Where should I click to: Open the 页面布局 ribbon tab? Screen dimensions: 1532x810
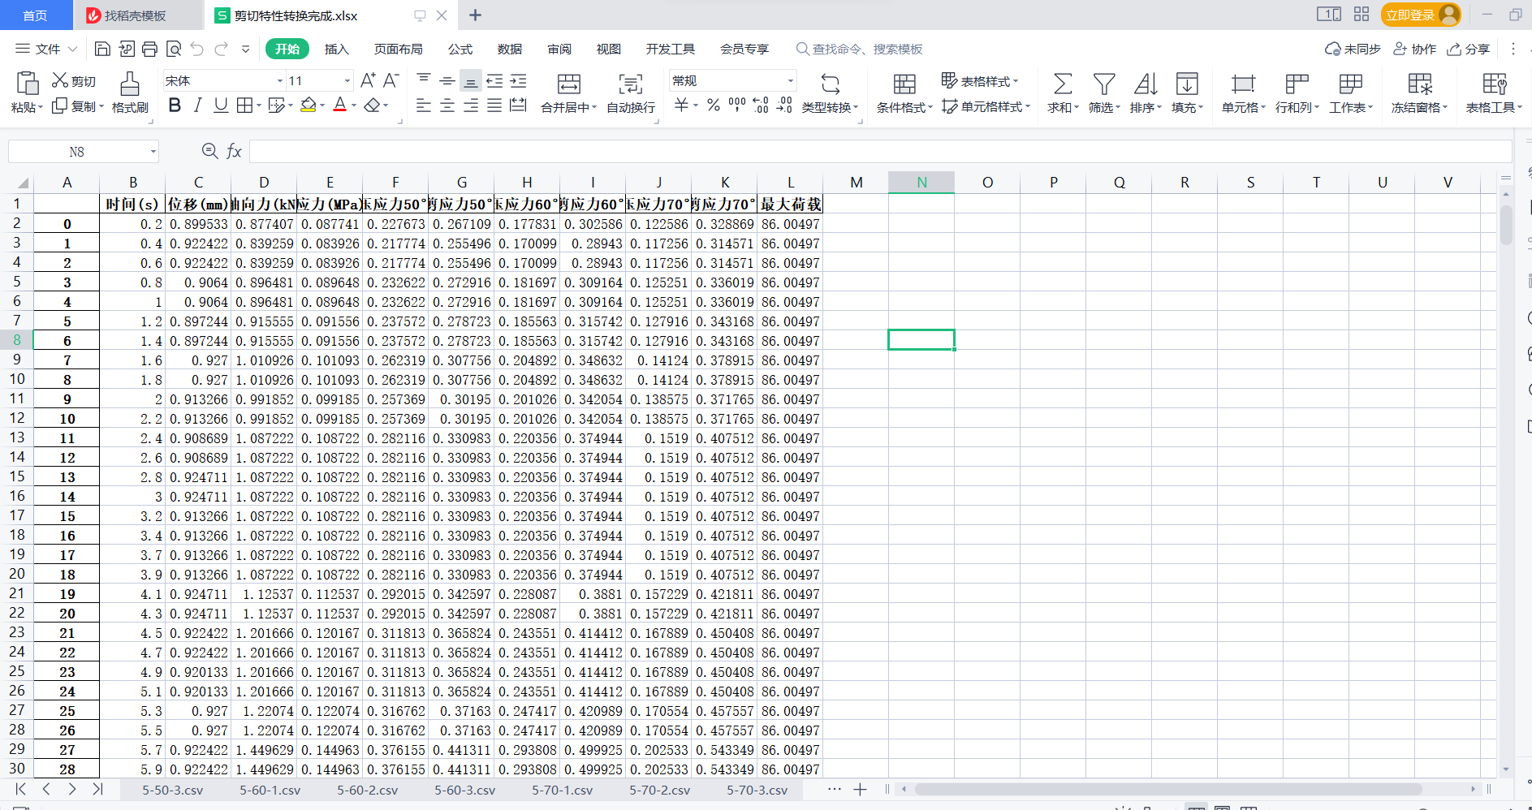398,50
